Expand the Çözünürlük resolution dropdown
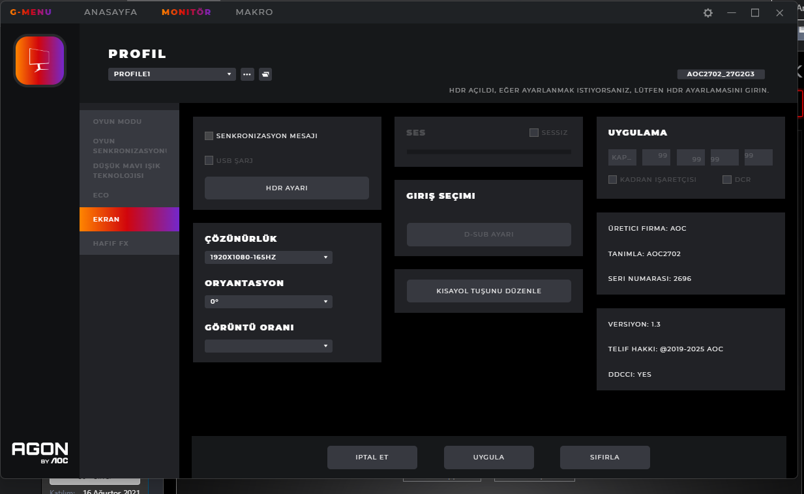The height and width of the screenshot is (494, 804). tap(269, 257)
